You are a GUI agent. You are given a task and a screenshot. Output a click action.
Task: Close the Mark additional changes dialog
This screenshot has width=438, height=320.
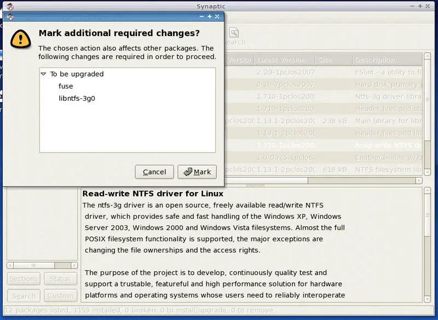pyautogui.click(x=217, y=16)
